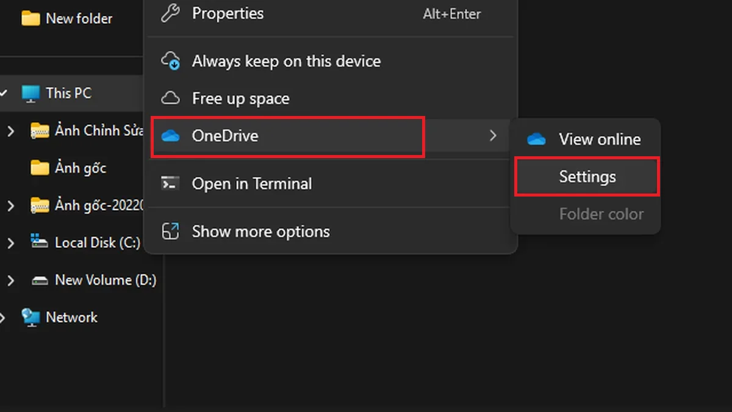Image resolution: width=732 pixels, height=412 pixels.
Task: Expand the Local Disk (C:) chevron
Action: click(x=10, y=243)
